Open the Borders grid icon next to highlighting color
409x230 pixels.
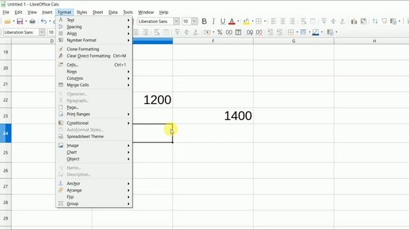[x=258, y=21]
